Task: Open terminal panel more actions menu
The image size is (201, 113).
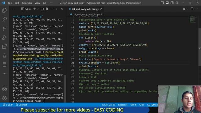Action: pos(52,9)
